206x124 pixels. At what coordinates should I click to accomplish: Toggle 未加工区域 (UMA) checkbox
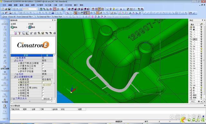(43, 88)
